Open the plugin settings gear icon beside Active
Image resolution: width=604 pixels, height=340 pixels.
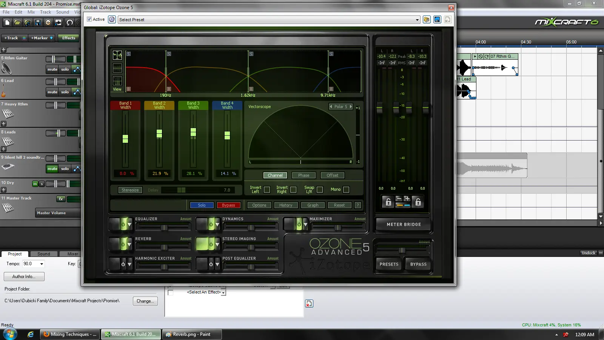point(112,19)
